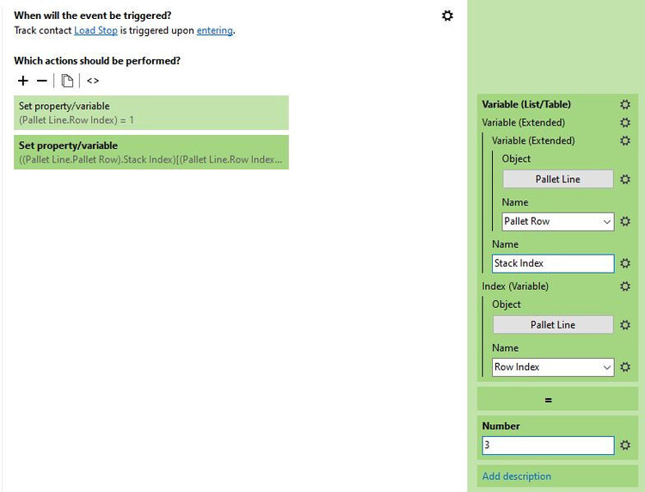
Task: Click gear next to Stack Index field
Action: (x=625, y=263)
